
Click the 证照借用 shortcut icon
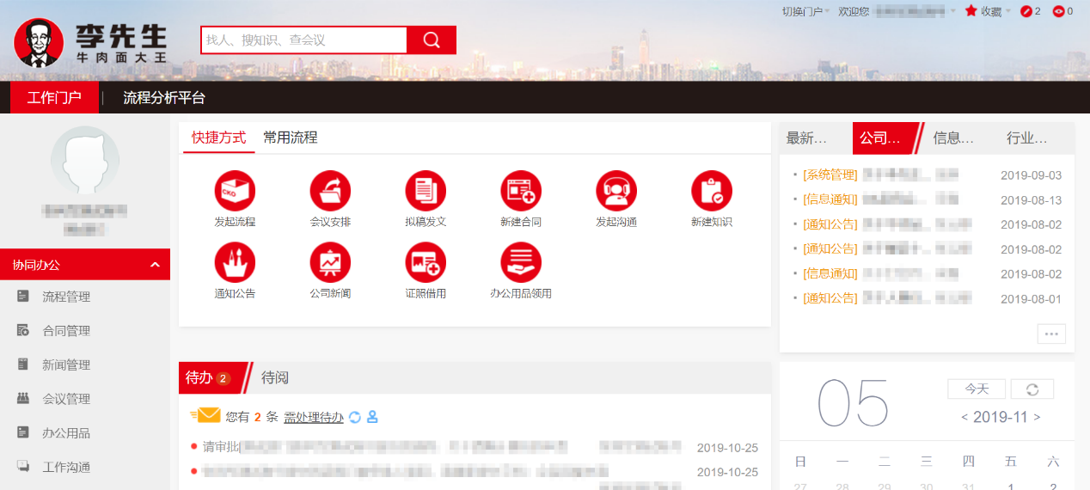[x=426, y=262]
